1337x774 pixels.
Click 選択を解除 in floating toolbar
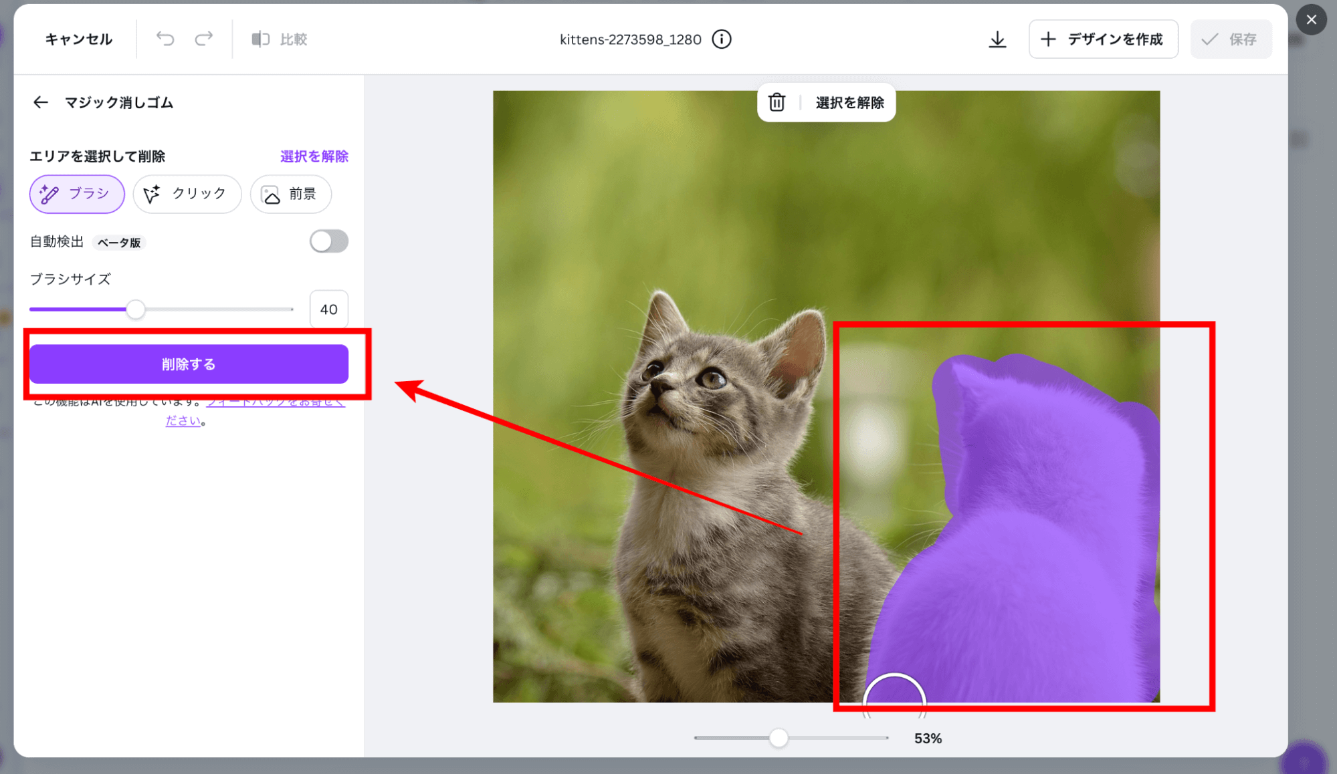pos(849,102)
